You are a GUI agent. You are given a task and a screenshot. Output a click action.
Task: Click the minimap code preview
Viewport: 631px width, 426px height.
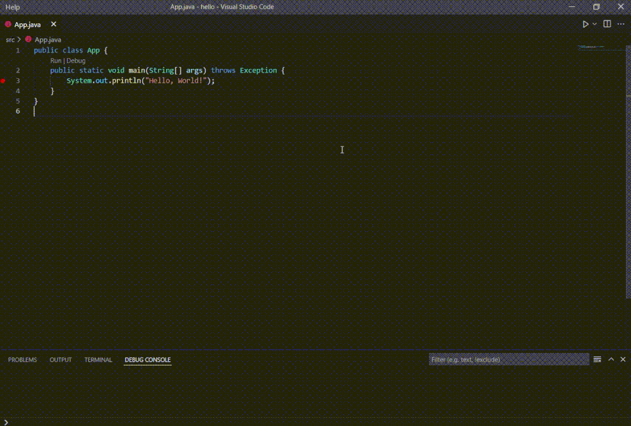[591, 47]
